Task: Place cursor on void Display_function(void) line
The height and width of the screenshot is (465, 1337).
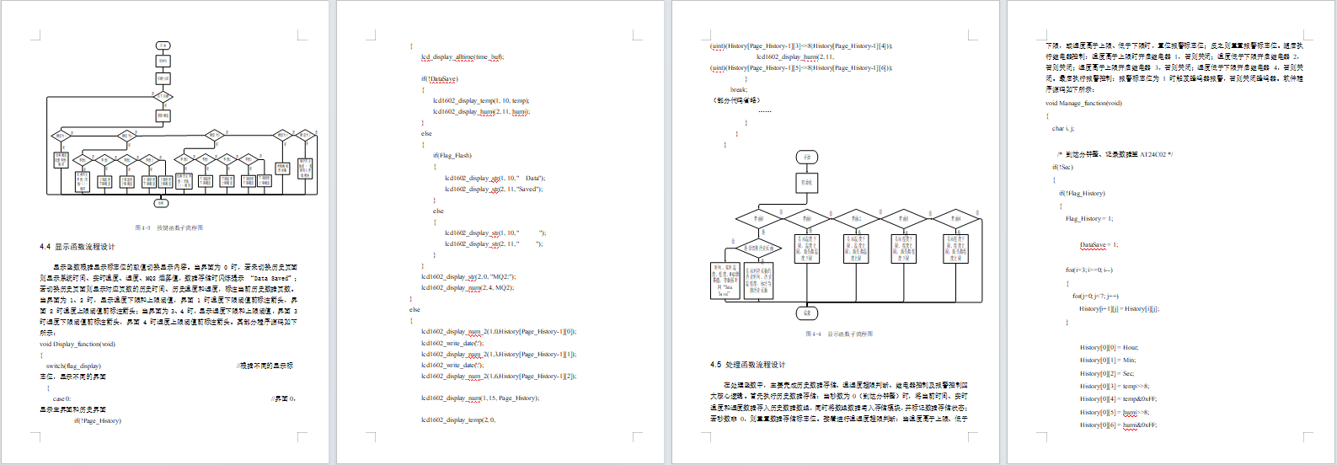Action: point(78,344)
